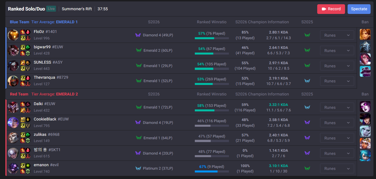This screenshot has width=376, height=179.
Task: Click Dalki's 3.32:1 KDA value
Action: click(279, 105)
